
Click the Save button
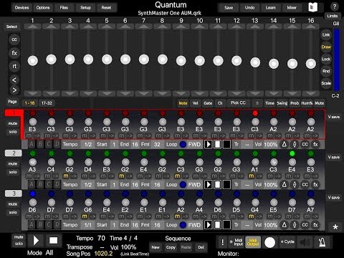[x=229, y=8]
